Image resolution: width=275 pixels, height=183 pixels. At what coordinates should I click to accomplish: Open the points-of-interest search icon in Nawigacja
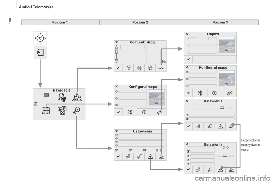click(62, 97)
